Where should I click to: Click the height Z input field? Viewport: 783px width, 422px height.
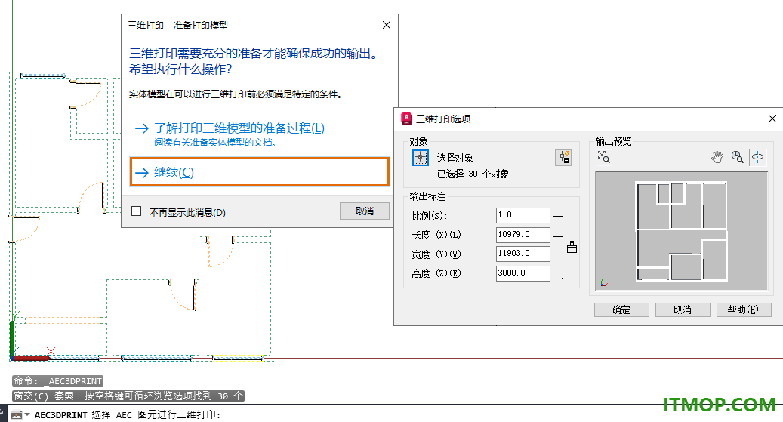[523, 273]
